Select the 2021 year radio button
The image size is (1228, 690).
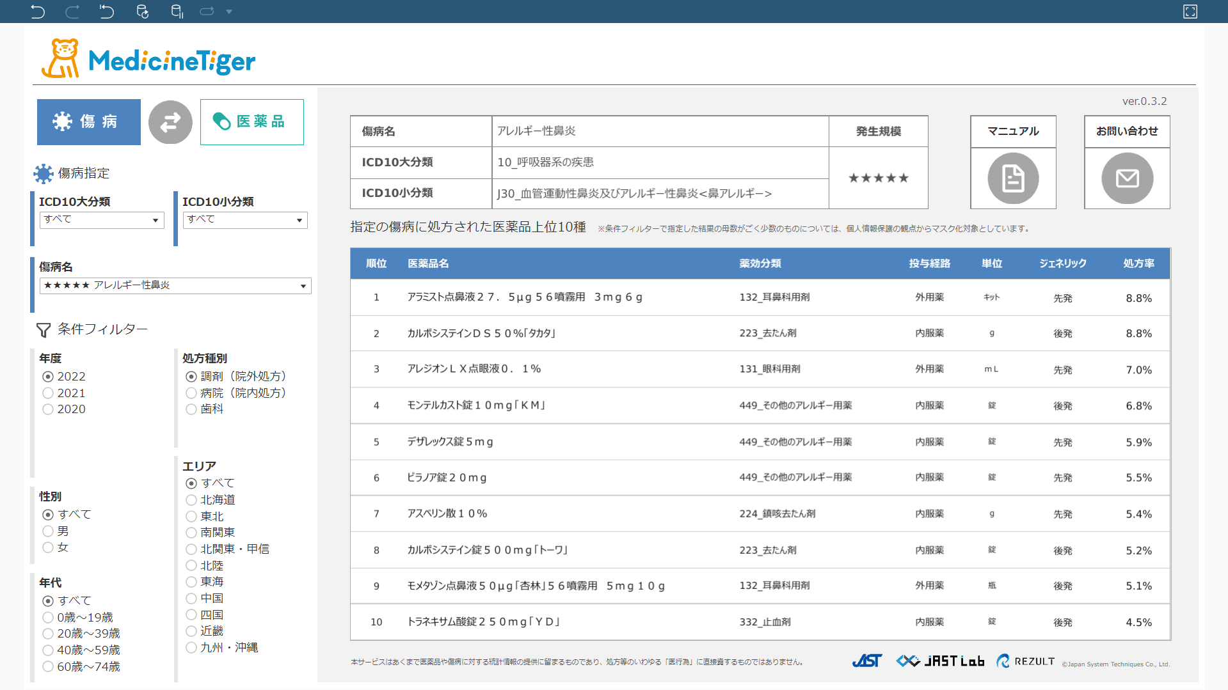coord(48,393)
